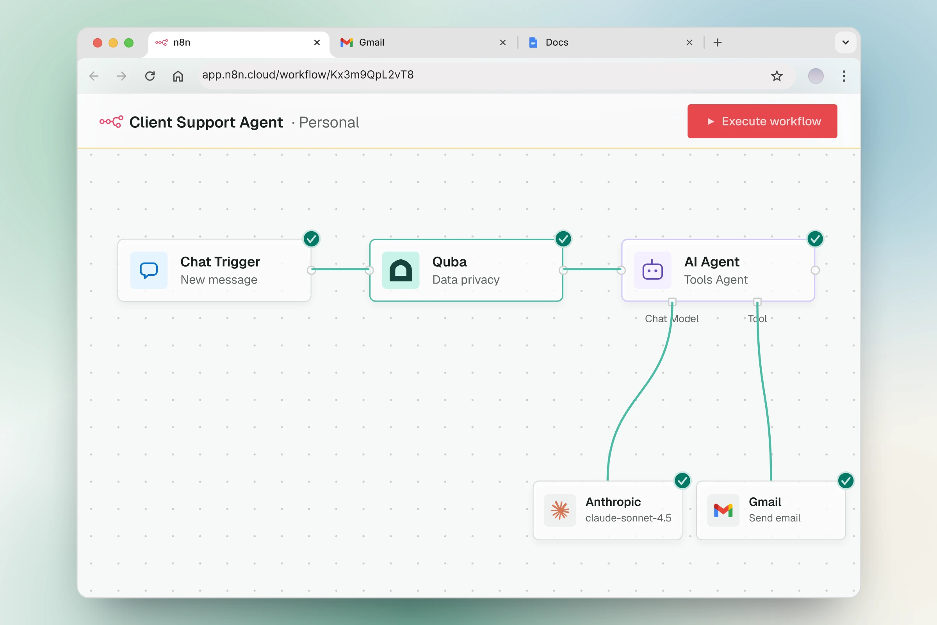Open a new browser tab
The image size is (937, 625).
coord(717,42)
